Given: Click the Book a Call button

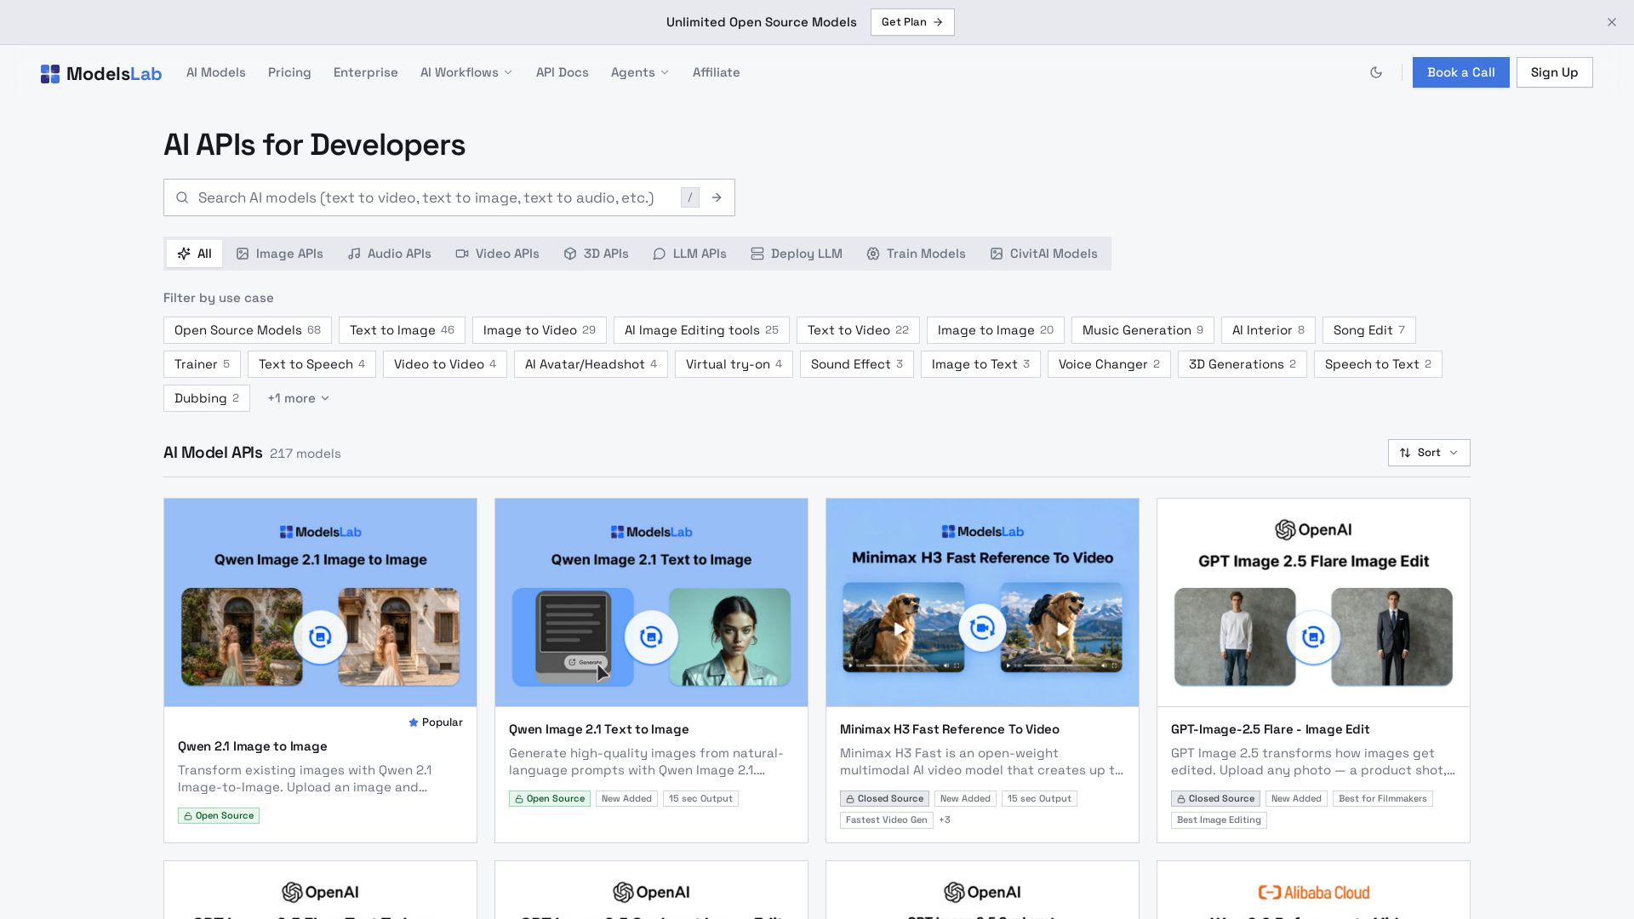Looking at the screenshot, I should pos(1460,72).
